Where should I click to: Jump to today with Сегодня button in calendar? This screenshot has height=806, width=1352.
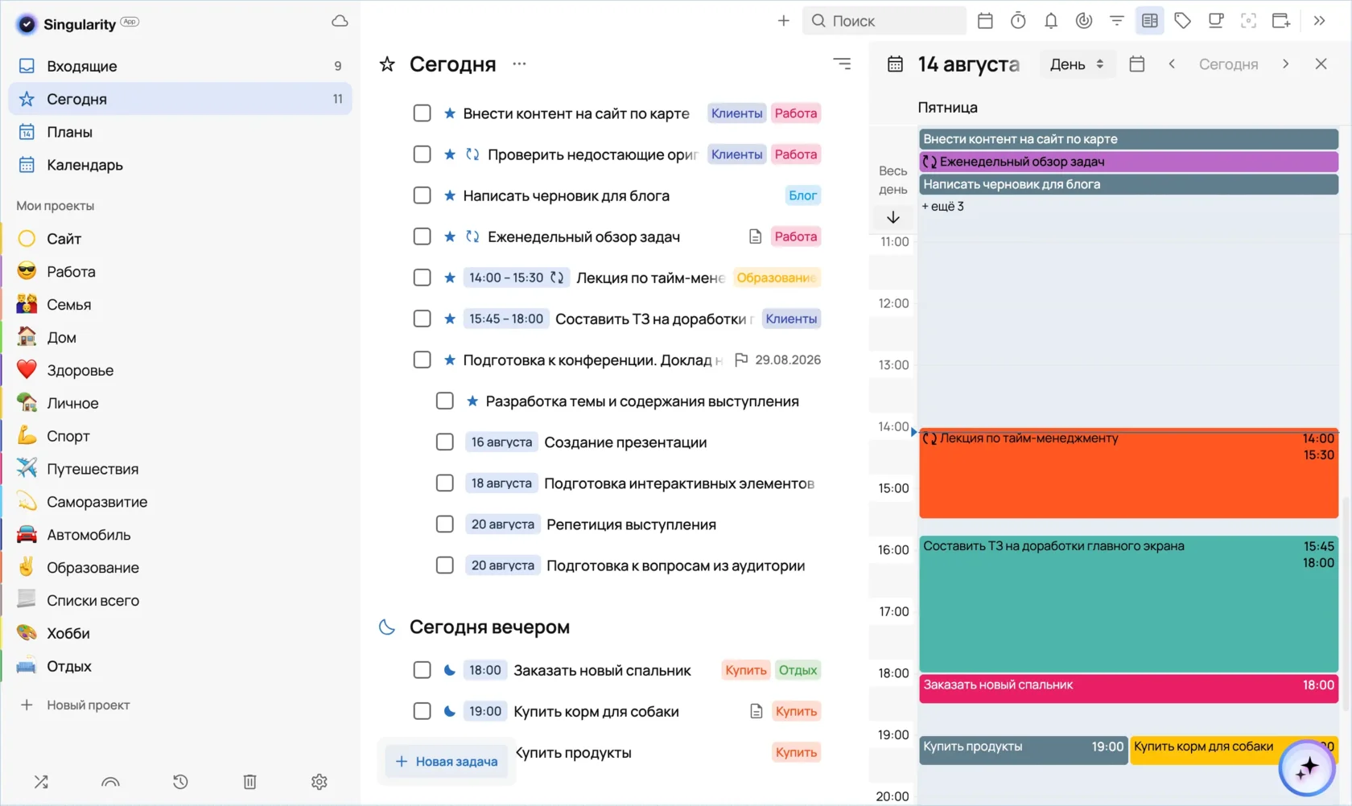1228,64
